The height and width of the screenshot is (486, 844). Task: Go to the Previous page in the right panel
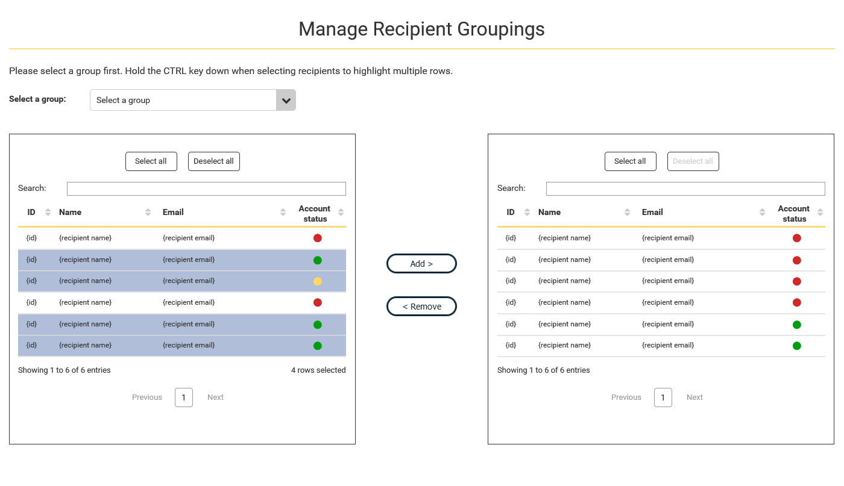coord(626,397)
